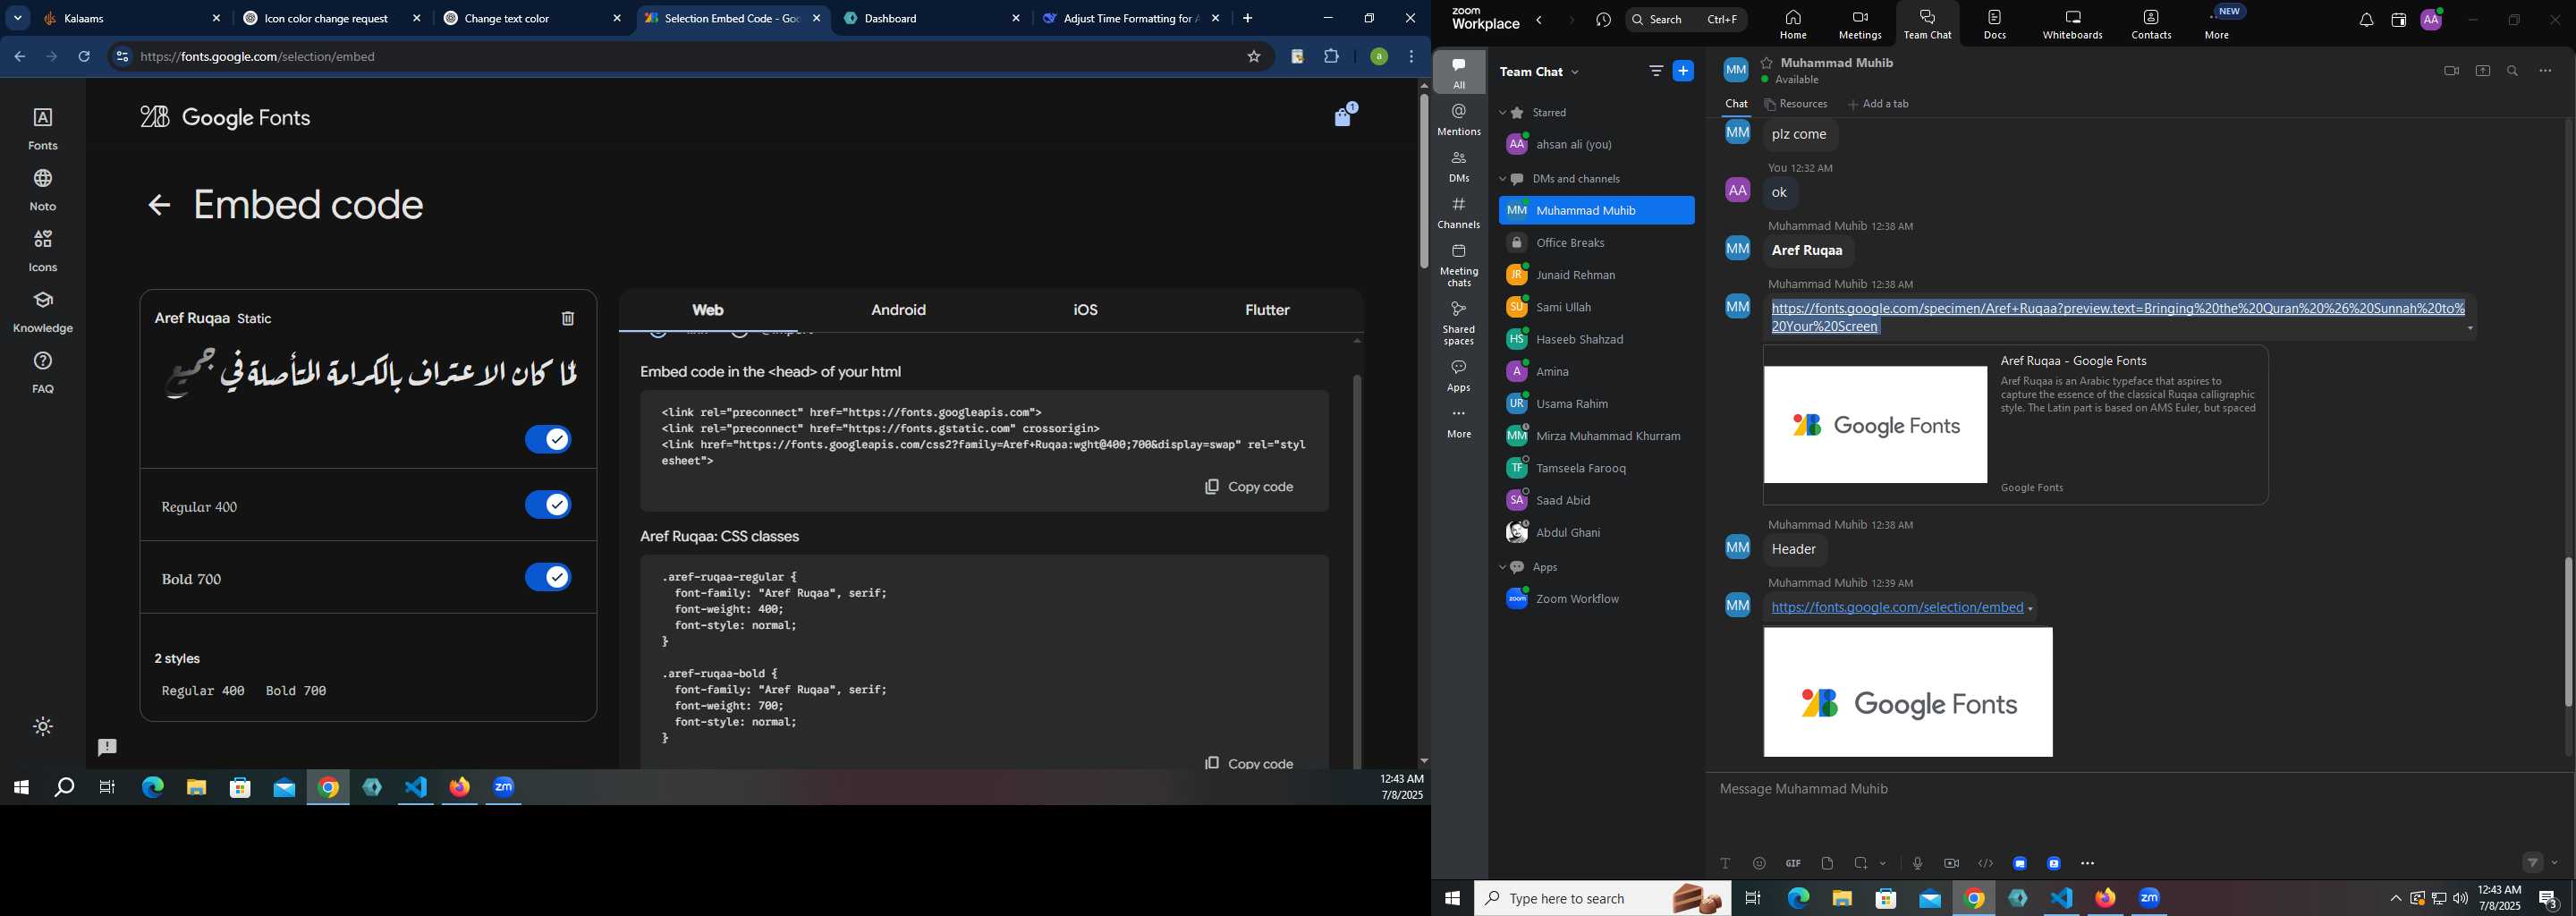
Task: Click Add a tab in Zoom chat
Action: tap(1878, 104)
